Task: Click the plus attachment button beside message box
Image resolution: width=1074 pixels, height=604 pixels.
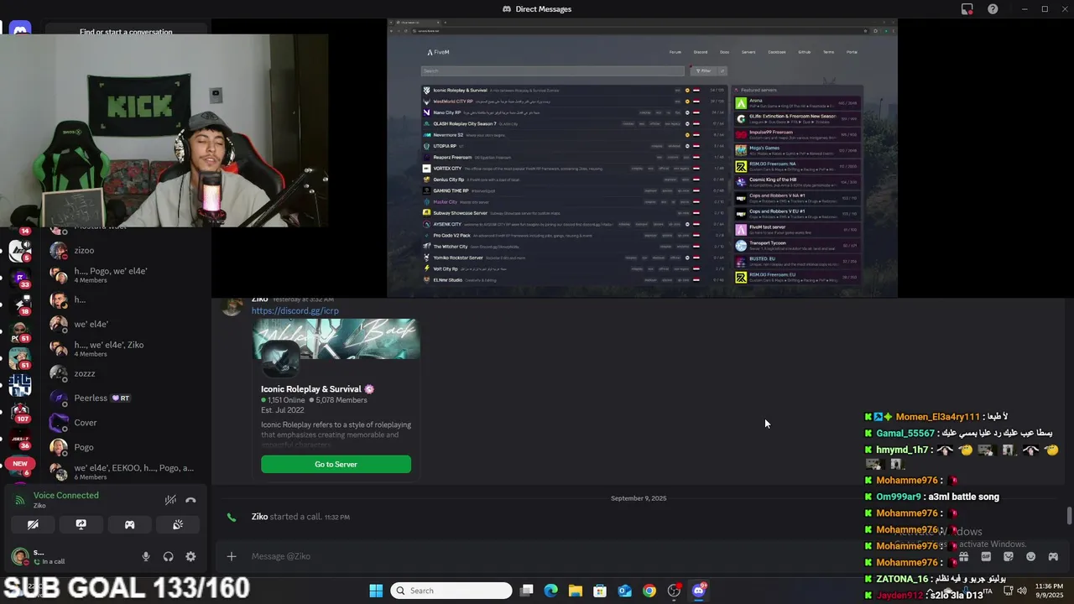Action: pyautogui.click(x=232, y=556)
